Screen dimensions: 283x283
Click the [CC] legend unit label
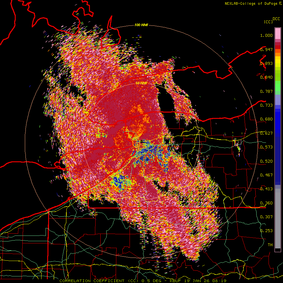269,22
